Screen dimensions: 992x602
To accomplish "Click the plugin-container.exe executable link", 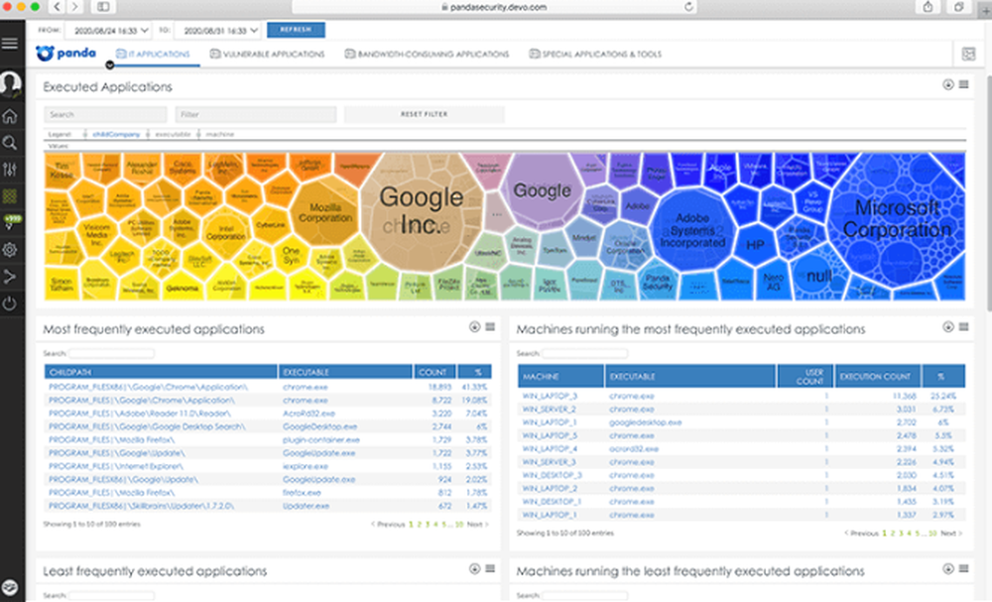I will point(321,440).
